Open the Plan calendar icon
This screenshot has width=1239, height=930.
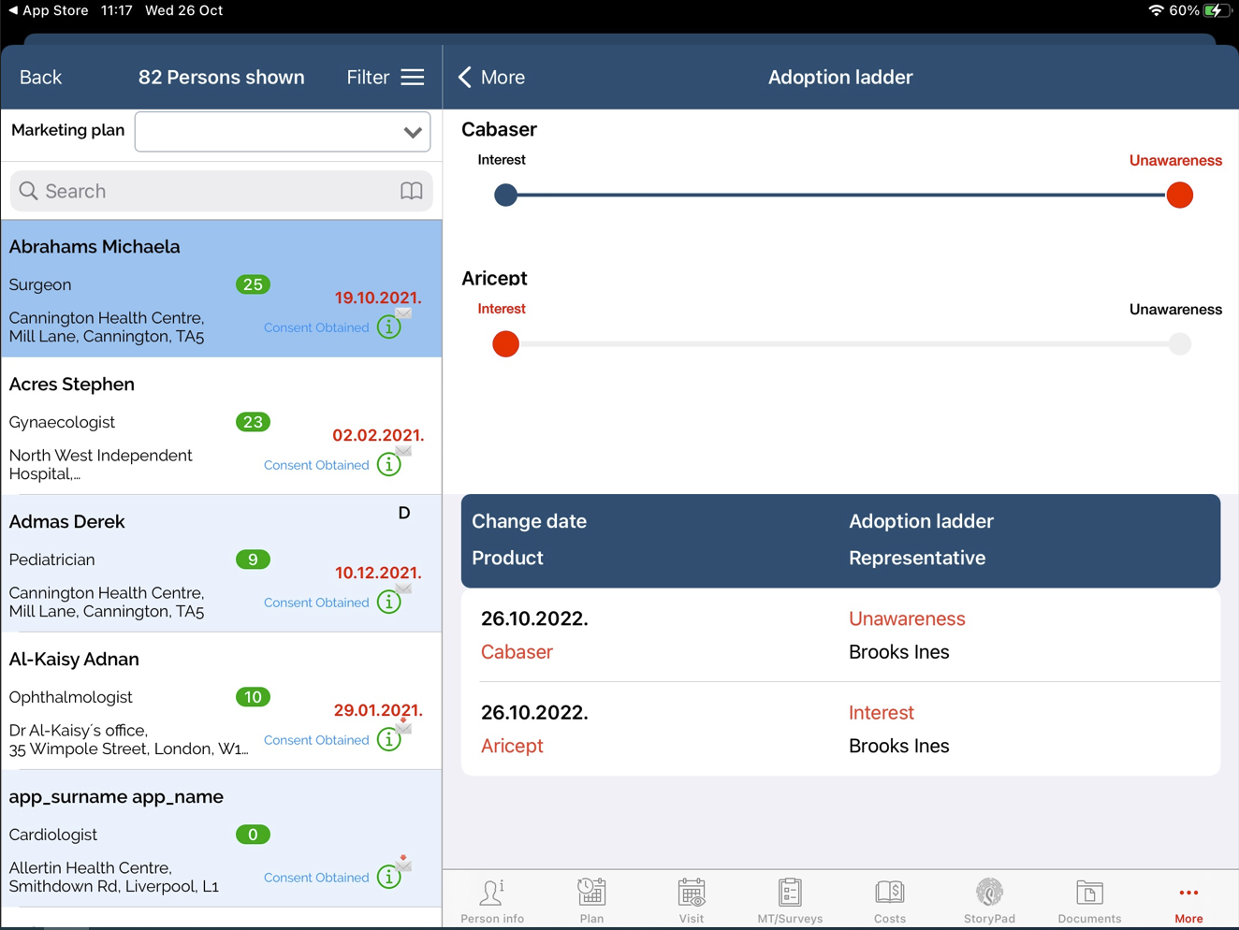[591, 894]
